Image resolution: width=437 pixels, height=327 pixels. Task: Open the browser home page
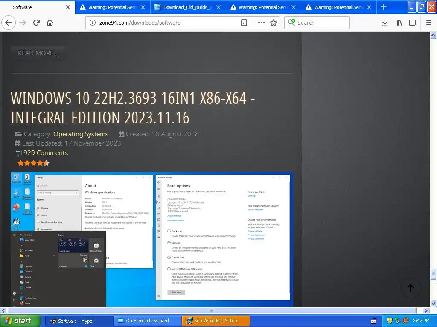pyautogui.click(x=50, y=23)
